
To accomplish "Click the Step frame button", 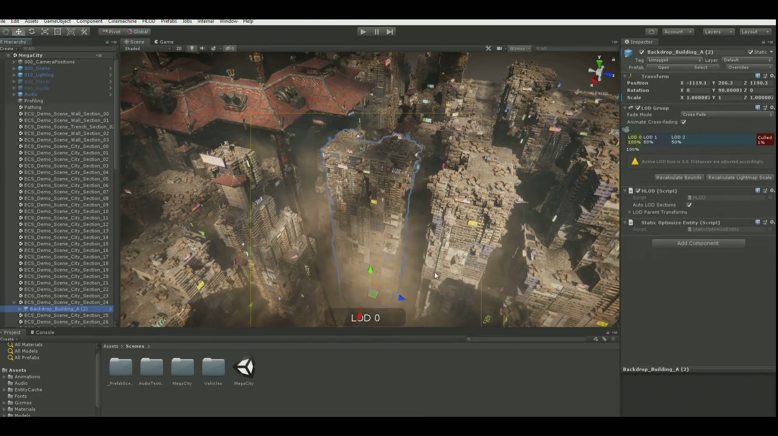I will [390, 32].
